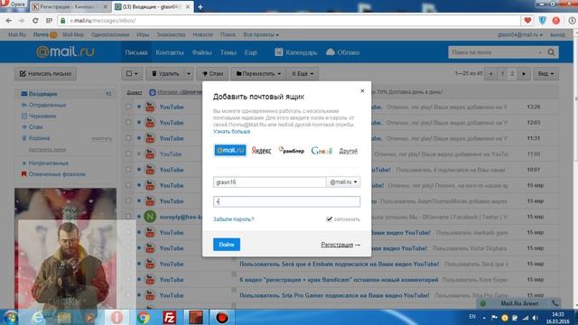Open page 2 of the message list
578x325 pixels.
pyautogui.click(x=512, y=74)
